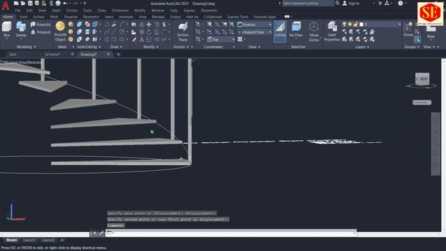
Task: Open the Layer Properties manager
Action: pyautogui.click(x=332, y=31)
